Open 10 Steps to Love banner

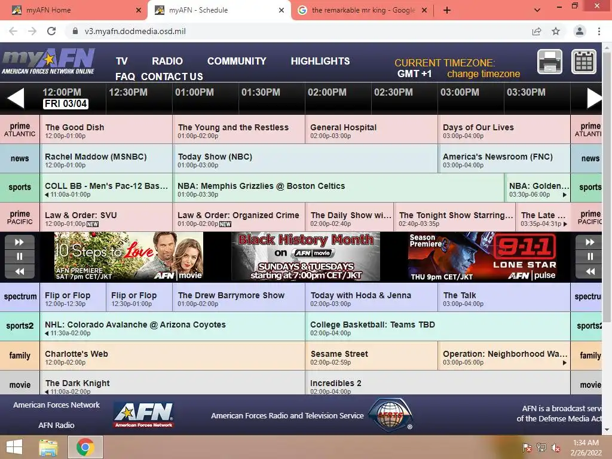click(128, 256)
